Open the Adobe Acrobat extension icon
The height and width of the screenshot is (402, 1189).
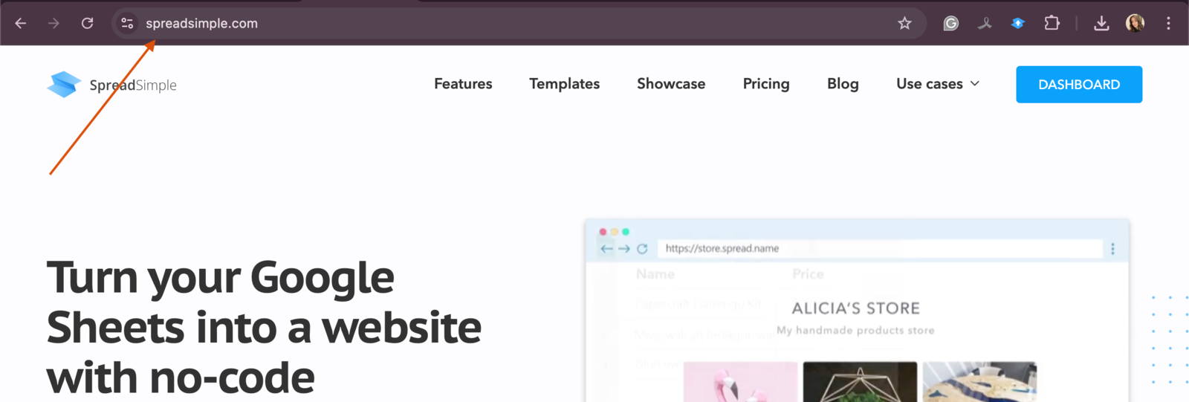point(985,23)
